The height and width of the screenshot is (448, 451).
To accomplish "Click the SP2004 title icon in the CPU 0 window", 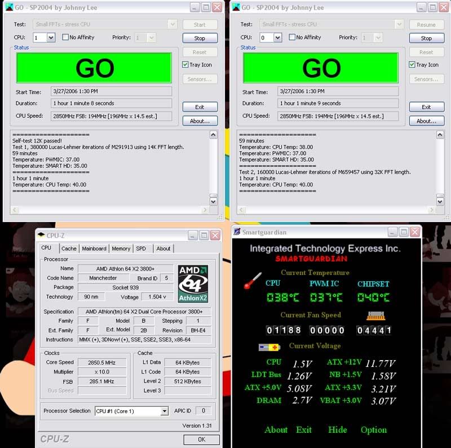I will coord(236,7).
